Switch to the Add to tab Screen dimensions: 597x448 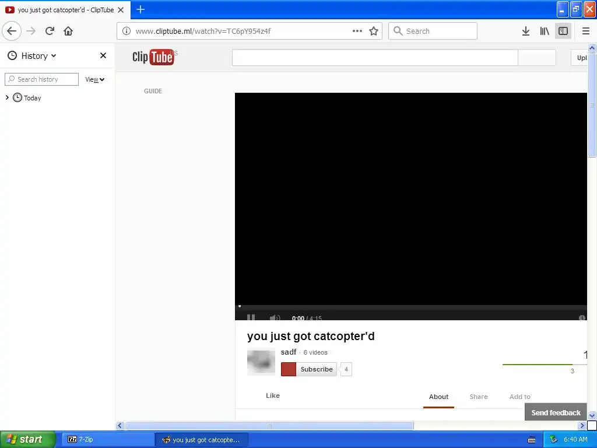click(x=519, y=397)
